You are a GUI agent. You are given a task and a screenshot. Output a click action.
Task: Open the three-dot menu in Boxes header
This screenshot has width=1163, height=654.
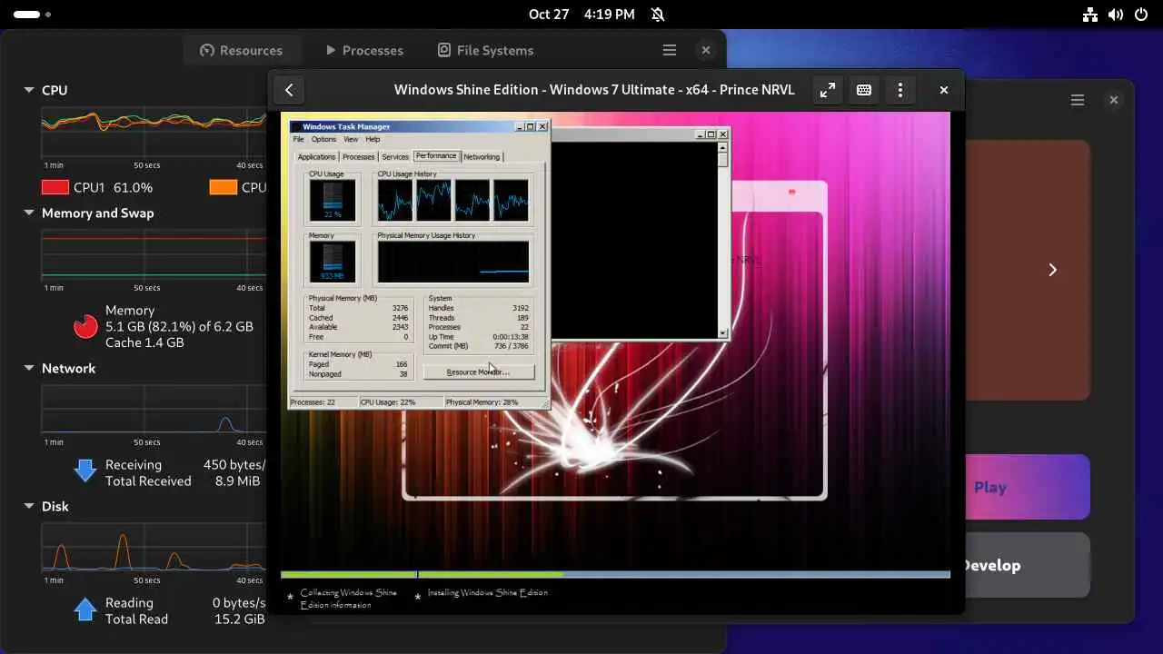900,90
